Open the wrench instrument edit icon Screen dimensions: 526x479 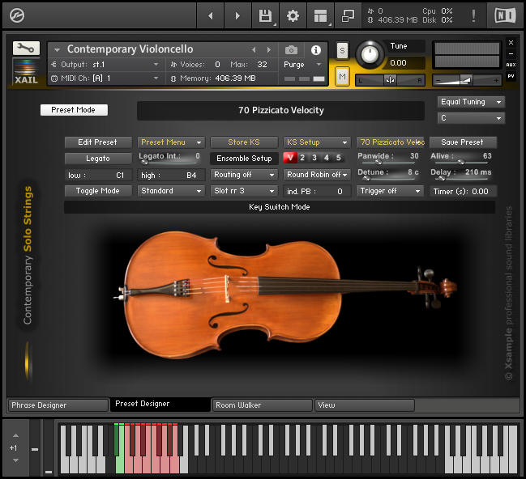pyautogui.click(x=26, y=49)
